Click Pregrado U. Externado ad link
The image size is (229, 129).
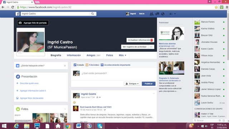pyautogui.click(x=169, y=78)
